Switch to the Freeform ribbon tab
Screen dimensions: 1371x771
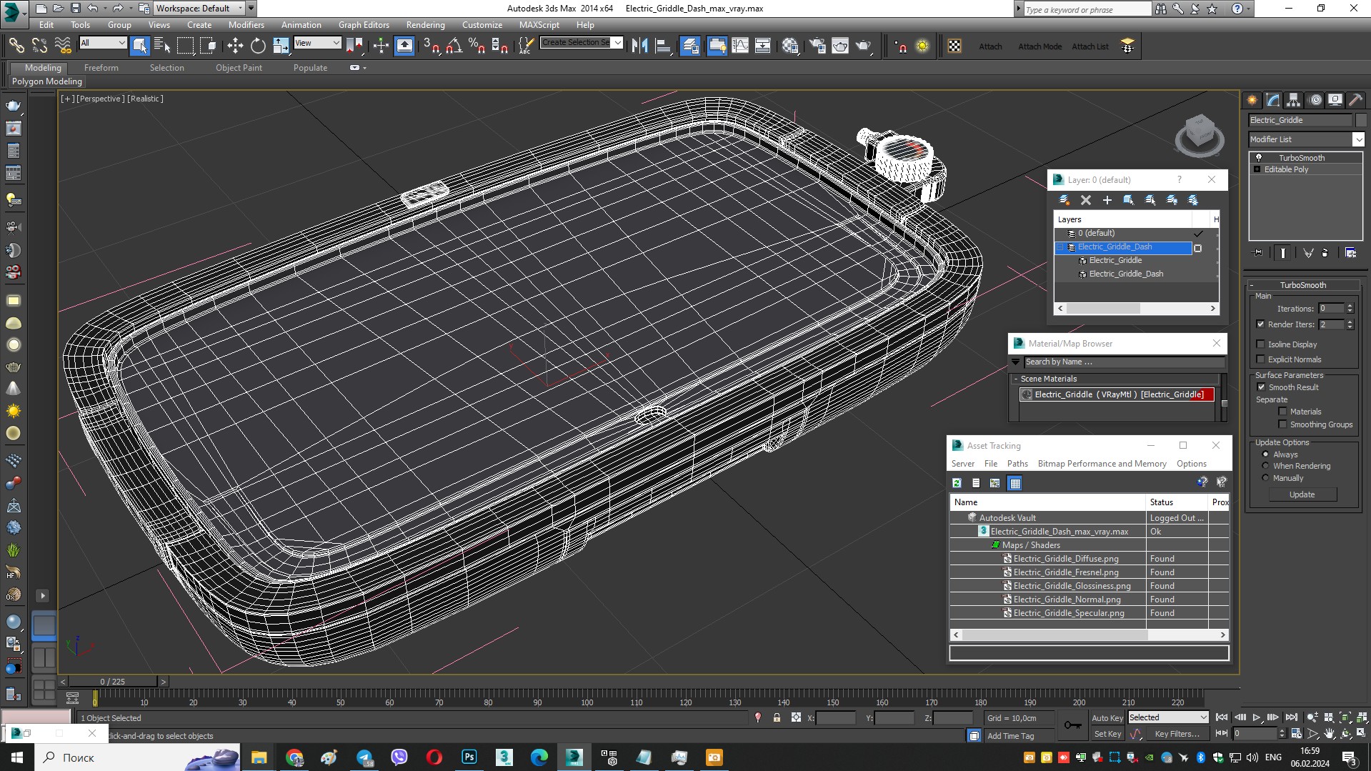[101, 68]
